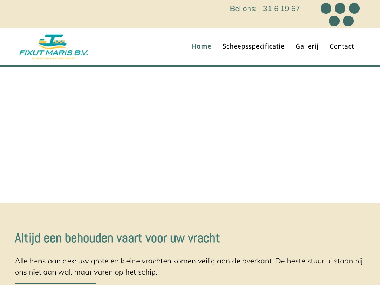Navigate to the Contact page
This screenshot has width=380, height=285.
pyautogui.click(x=341, y=46)
